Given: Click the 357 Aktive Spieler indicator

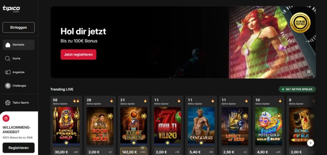Looking at the screenshot, I should 297,89.
